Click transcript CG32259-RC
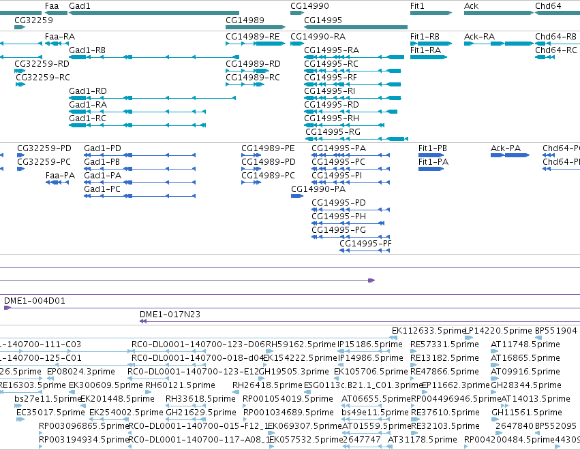The height and width of the screenshot is (450, 580). (43, 78)
